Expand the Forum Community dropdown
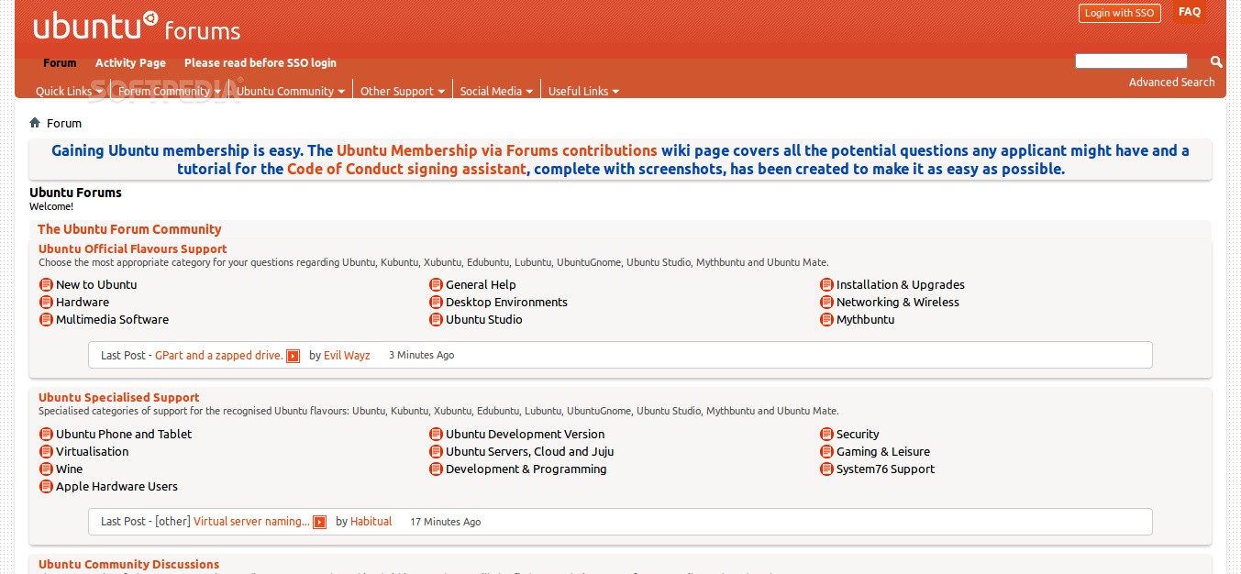 point(169,91)
